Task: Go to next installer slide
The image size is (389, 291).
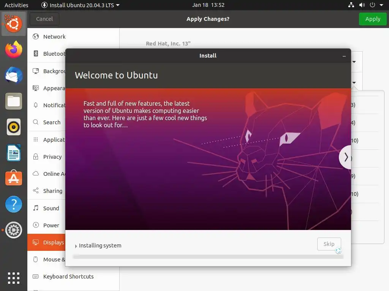Action: [x=346, y=157]
